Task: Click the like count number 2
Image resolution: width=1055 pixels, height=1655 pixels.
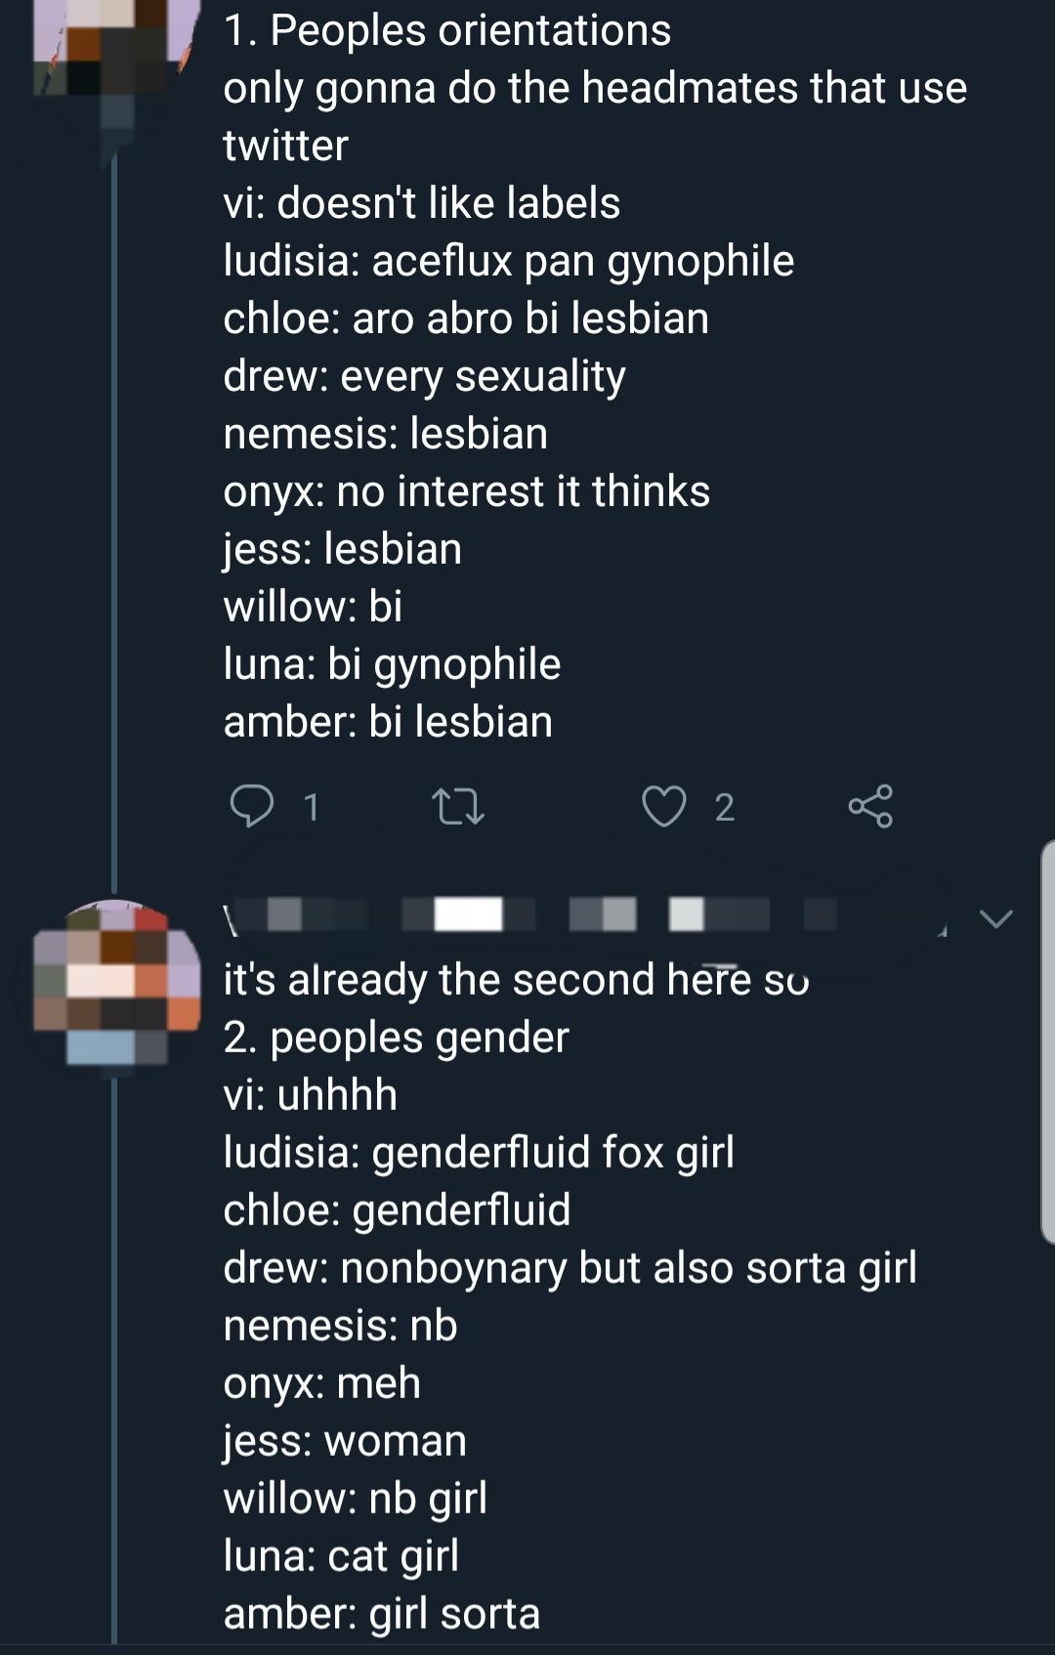Action: click(x=724, y=808)
